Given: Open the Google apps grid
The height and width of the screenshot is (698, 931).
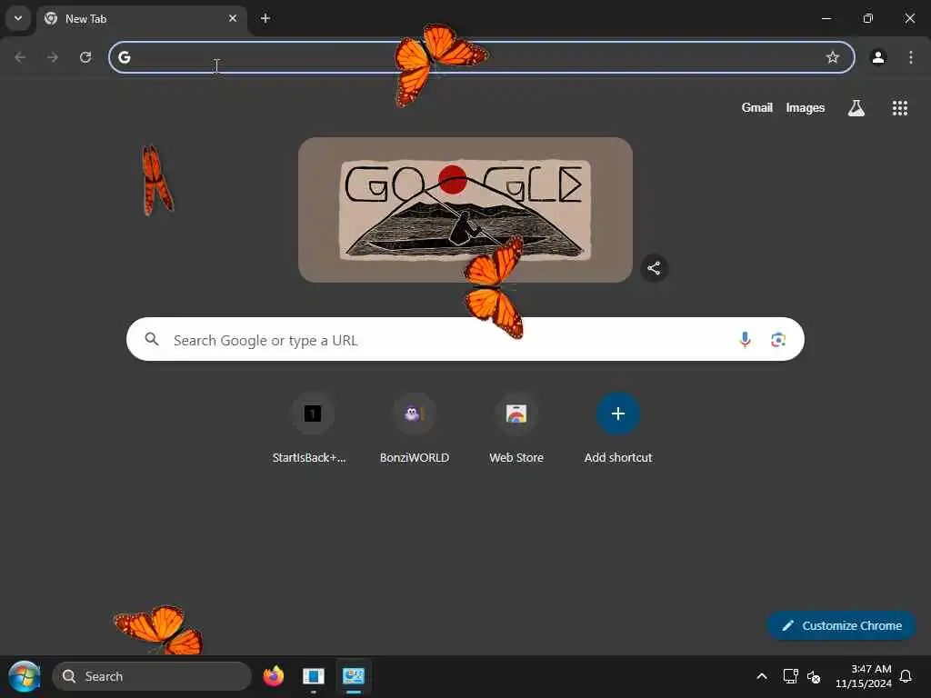Looking at the screenshot, I should 899,108.
